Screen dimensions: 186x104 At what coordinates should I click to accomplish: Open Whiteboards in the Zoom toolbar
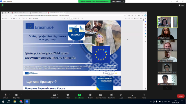[132, 96]
